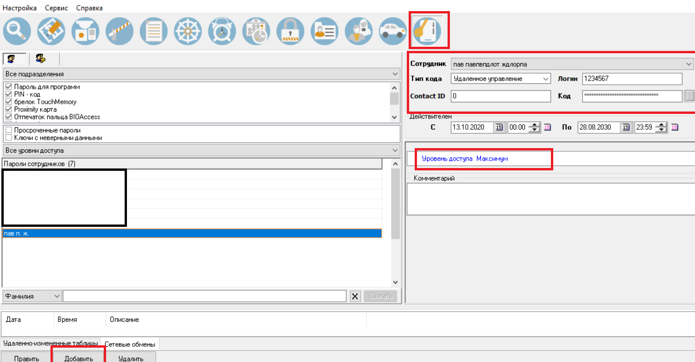Click 'Удалить' button

tap(131, 357)
